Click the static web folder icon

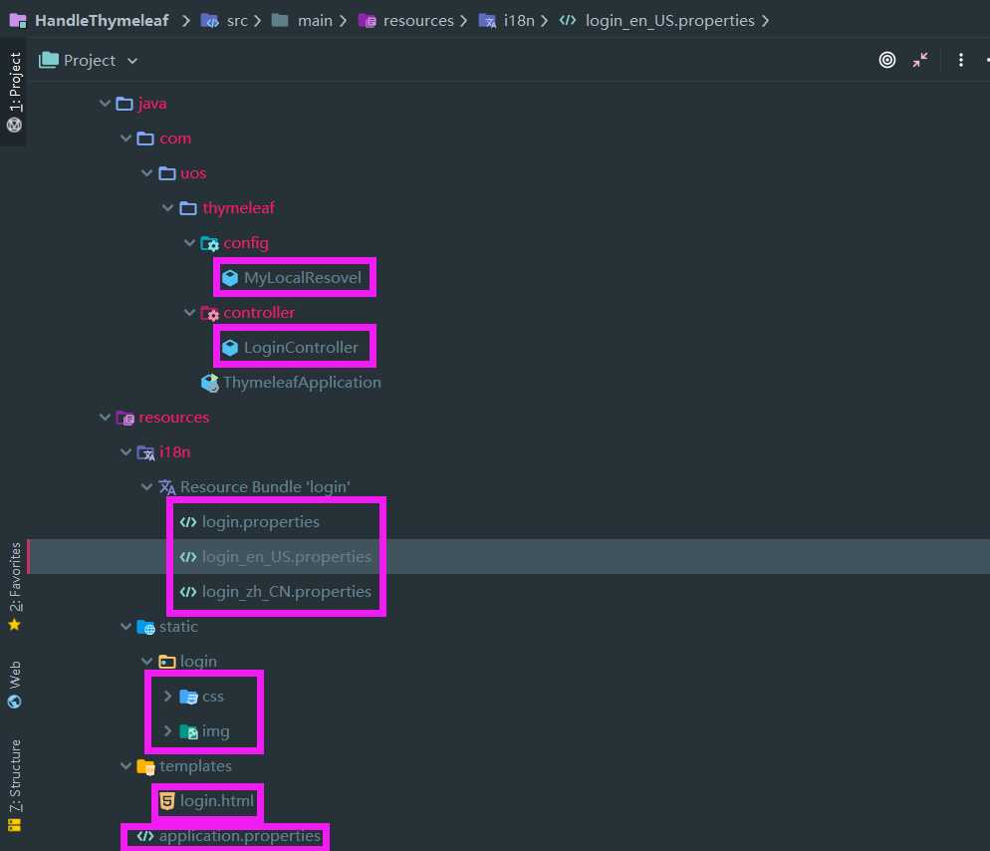145,627
